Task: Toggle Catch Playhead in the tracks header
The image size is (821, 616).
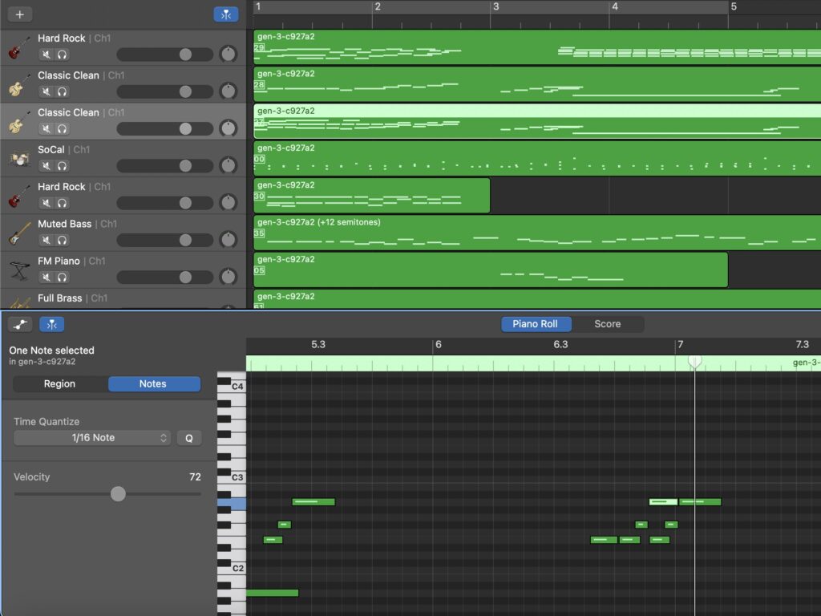Action: (225, 14)
